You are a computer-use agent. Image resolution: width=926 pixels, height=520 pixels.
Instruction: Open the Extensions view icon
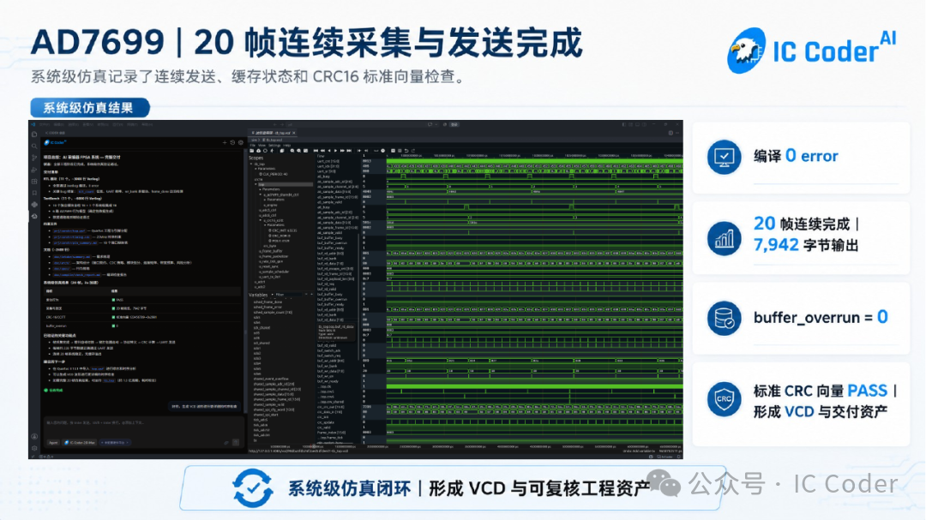[34, 182]
